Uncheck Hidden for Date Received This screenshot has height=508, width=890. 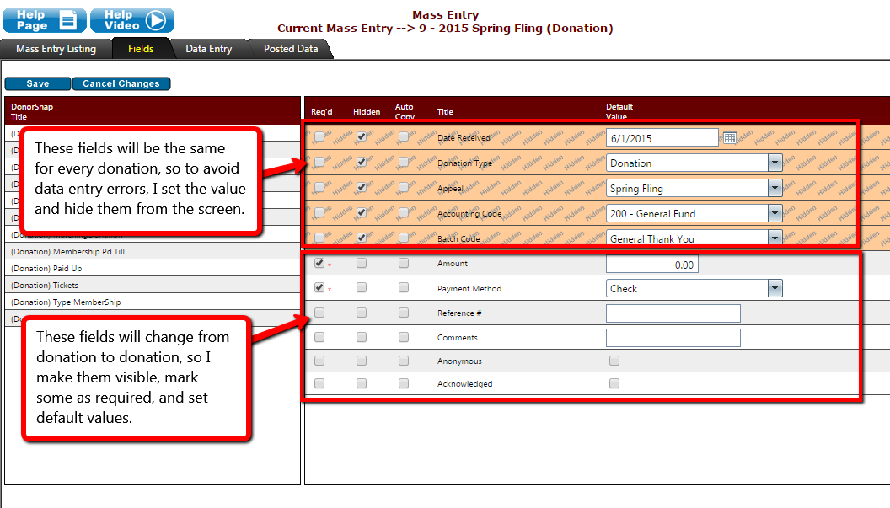point(362,136)
